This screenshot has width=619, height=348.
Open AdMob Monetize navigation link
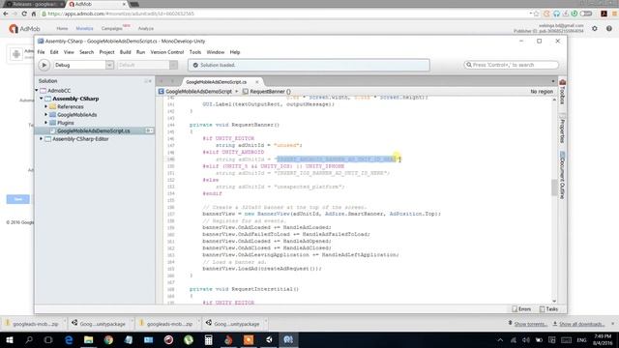84,28
